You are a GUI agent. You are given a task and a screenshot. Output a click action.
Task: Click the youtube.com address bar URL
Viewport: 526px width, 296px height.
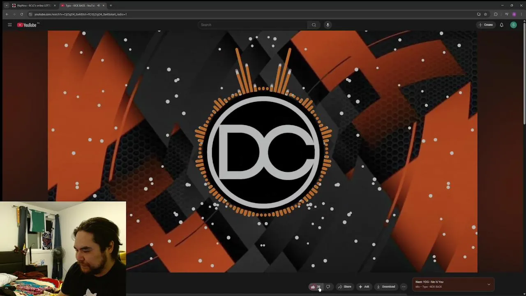click(81, 14)
